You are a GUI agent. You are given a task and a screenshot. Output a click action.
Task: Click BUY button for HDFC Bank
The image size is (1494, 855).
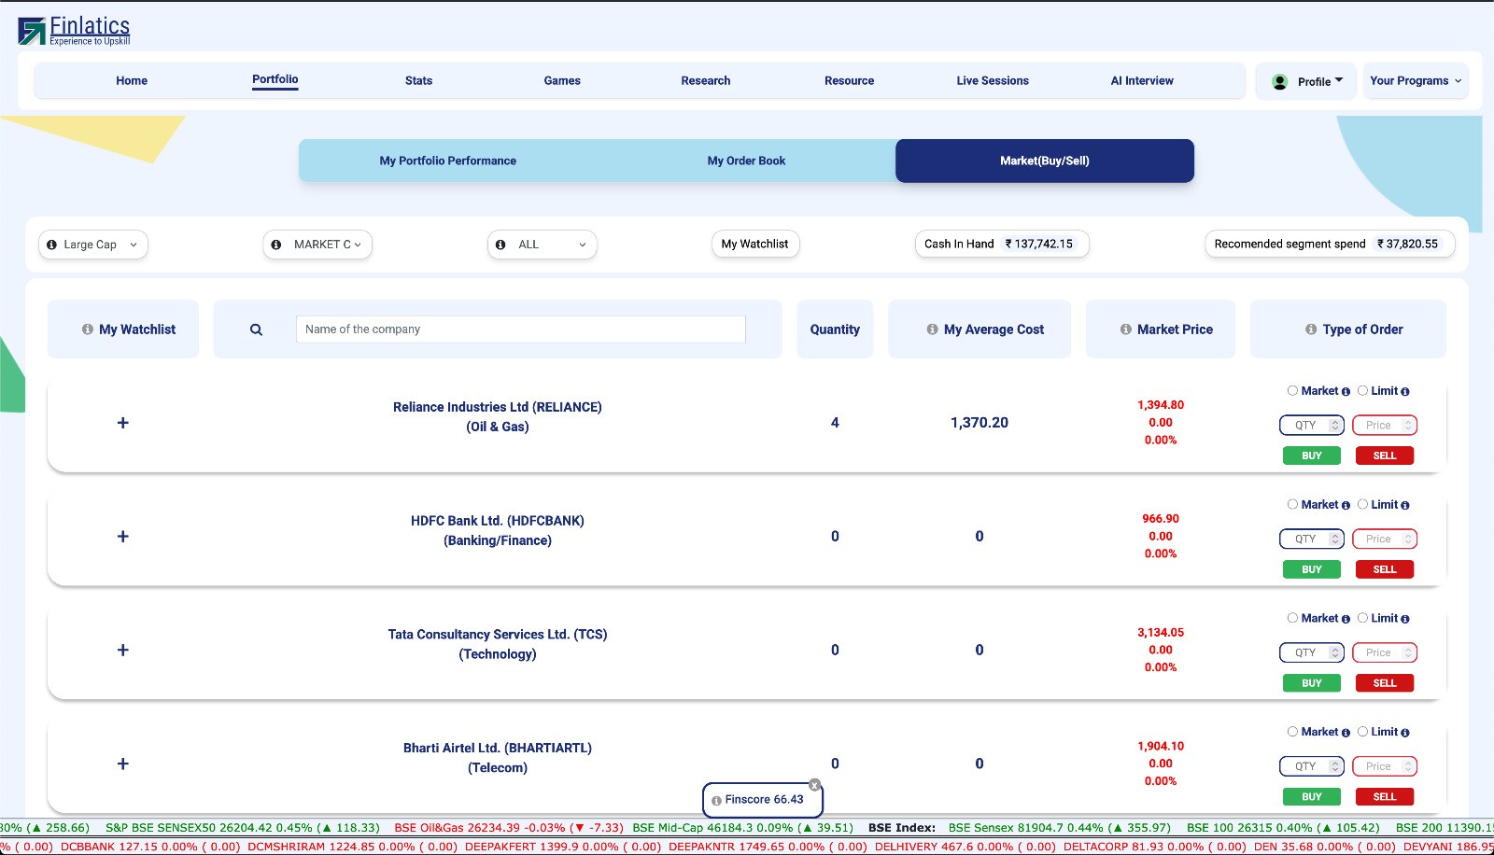click(1312, 569)
